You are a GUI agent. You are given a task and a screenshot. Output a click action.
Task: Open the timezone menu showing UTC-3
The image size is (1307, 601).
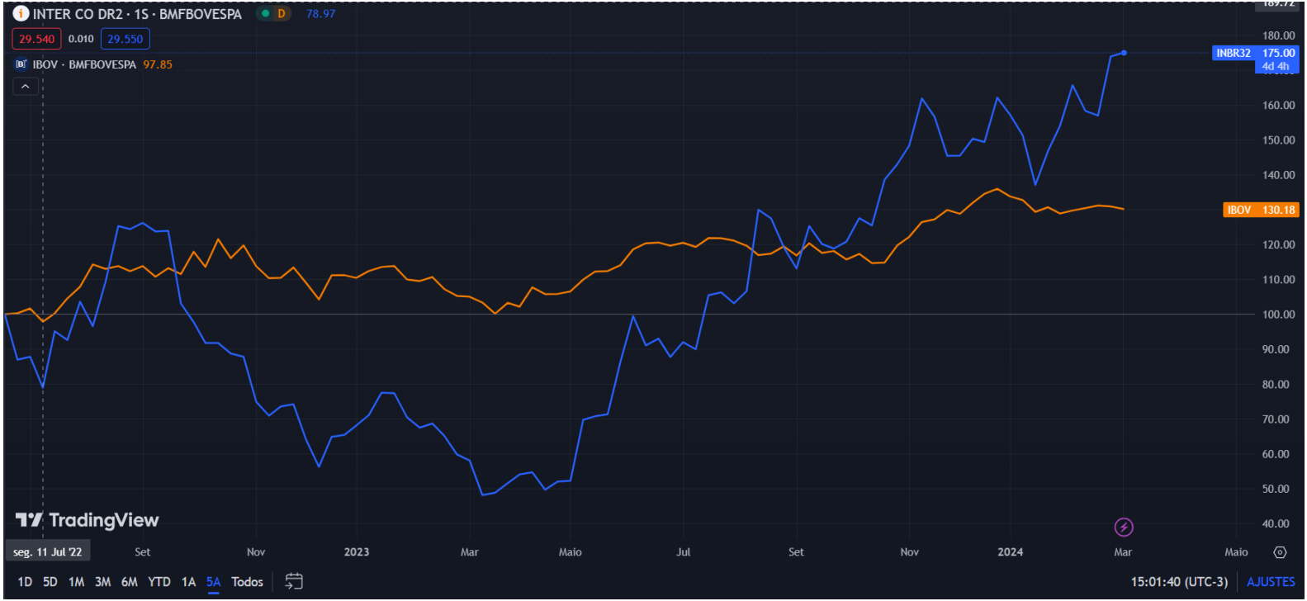click(1179, 582)
